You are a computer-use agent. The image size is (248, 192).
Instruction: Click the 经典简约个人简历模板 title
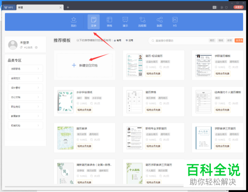pyautogui.click(x=228, y=92)
